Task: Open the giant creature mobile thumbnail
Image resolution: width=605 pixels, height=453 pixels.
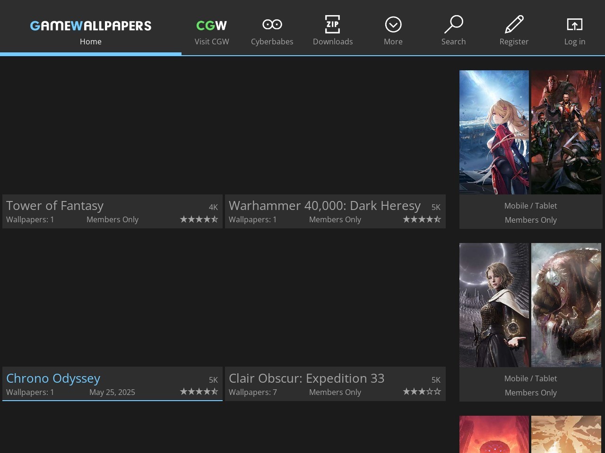Action: click(x=566, y=305)
